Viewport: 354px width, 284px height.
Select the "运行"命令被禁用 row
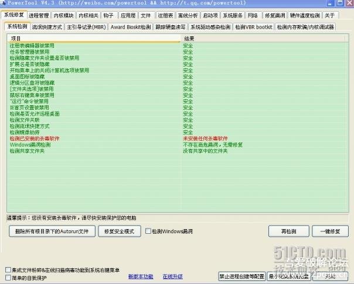[178, 101]
